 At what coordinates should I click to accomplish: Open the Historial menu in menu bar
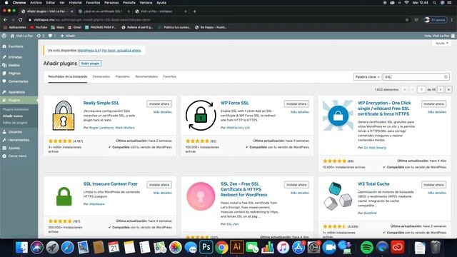75,3
